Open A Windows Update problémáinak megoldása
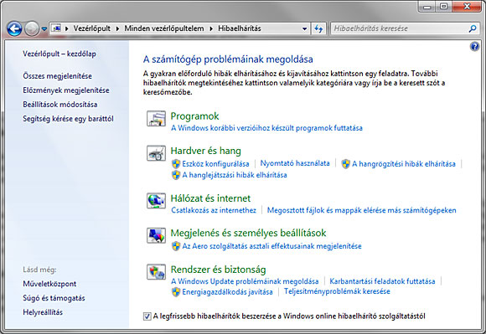486x334 pixels. pos(245,281)
